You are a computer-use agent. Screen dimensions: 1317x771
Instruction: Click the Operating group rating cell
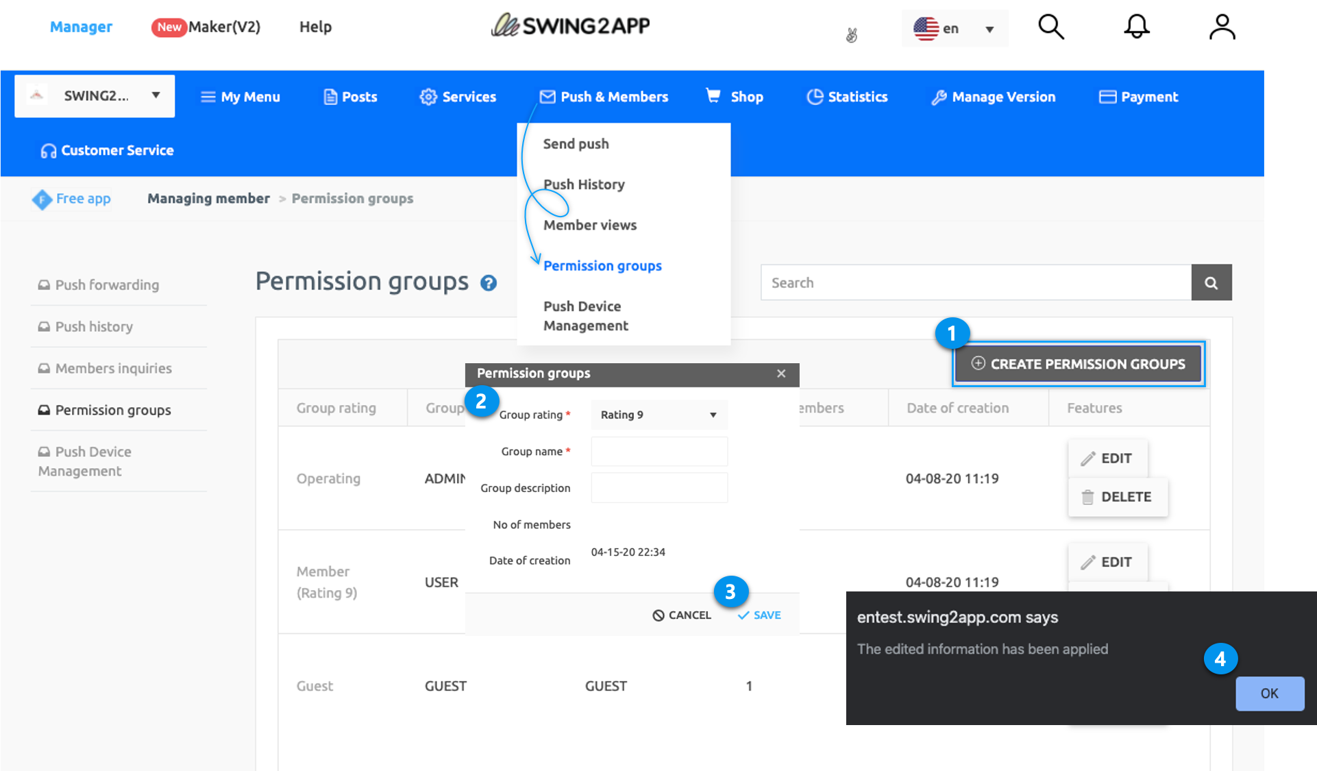pos(328,478)
